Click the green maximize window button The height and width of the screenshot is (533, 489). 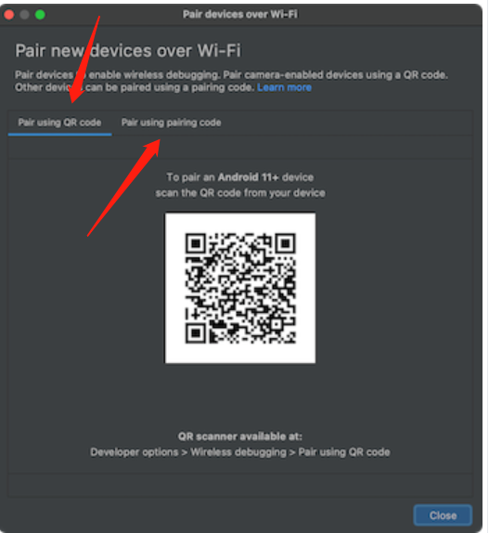tap(40, 15)
